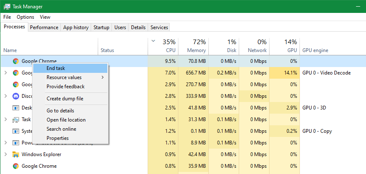Viewport: 366px width, 174px height.
Task: Open the Options menu
Action: pos(25,17)
